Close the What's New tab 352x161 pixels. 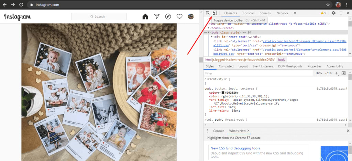click(x=248, y=131)
